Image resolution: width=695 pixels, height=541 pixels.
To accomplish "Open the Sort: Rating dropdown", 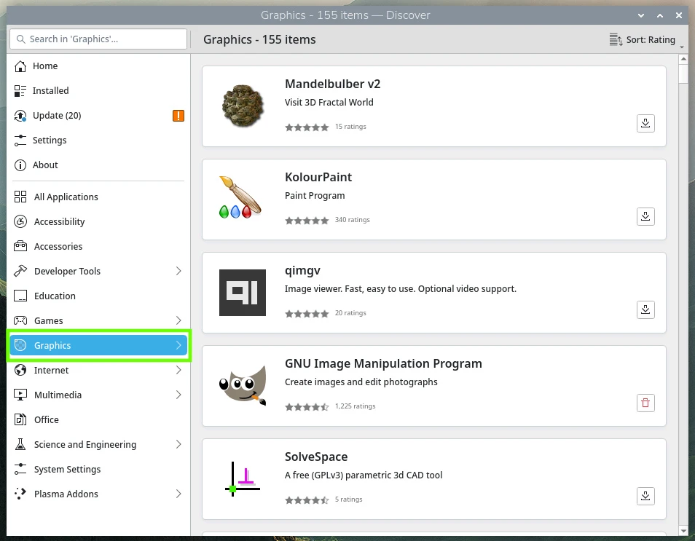I will pyautogui.click(x=643, y=40).
